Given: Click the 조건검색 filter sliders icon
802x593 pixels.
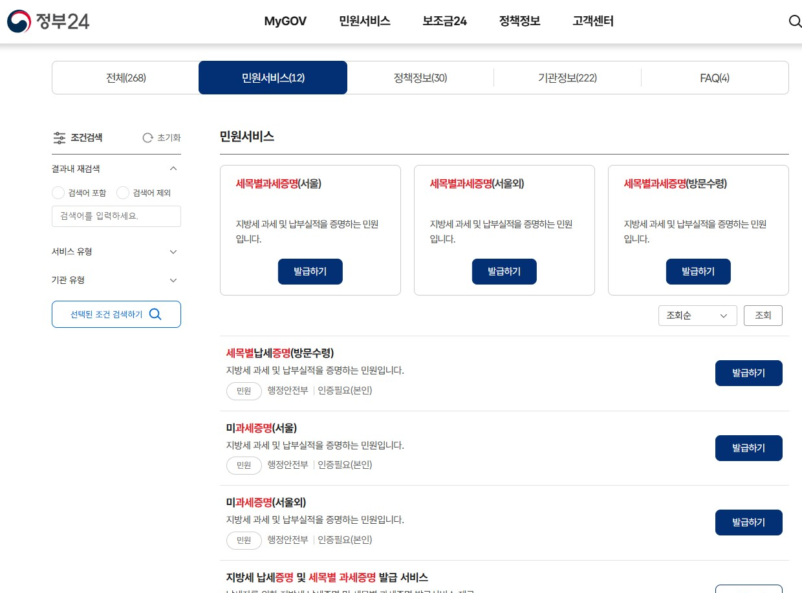Looking at the screenshot, I should coord(60,138).
